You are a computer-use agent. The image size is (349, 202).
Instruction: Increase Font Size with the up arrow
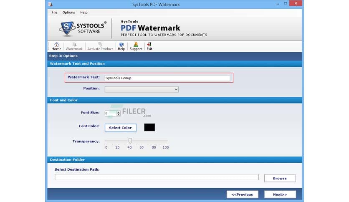pos(119,112)
